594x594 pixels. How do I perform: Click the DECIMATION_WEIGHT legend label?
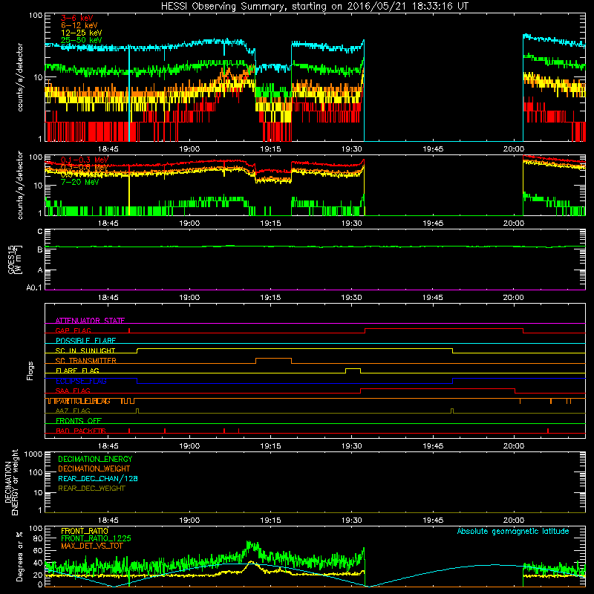(94, 469)
